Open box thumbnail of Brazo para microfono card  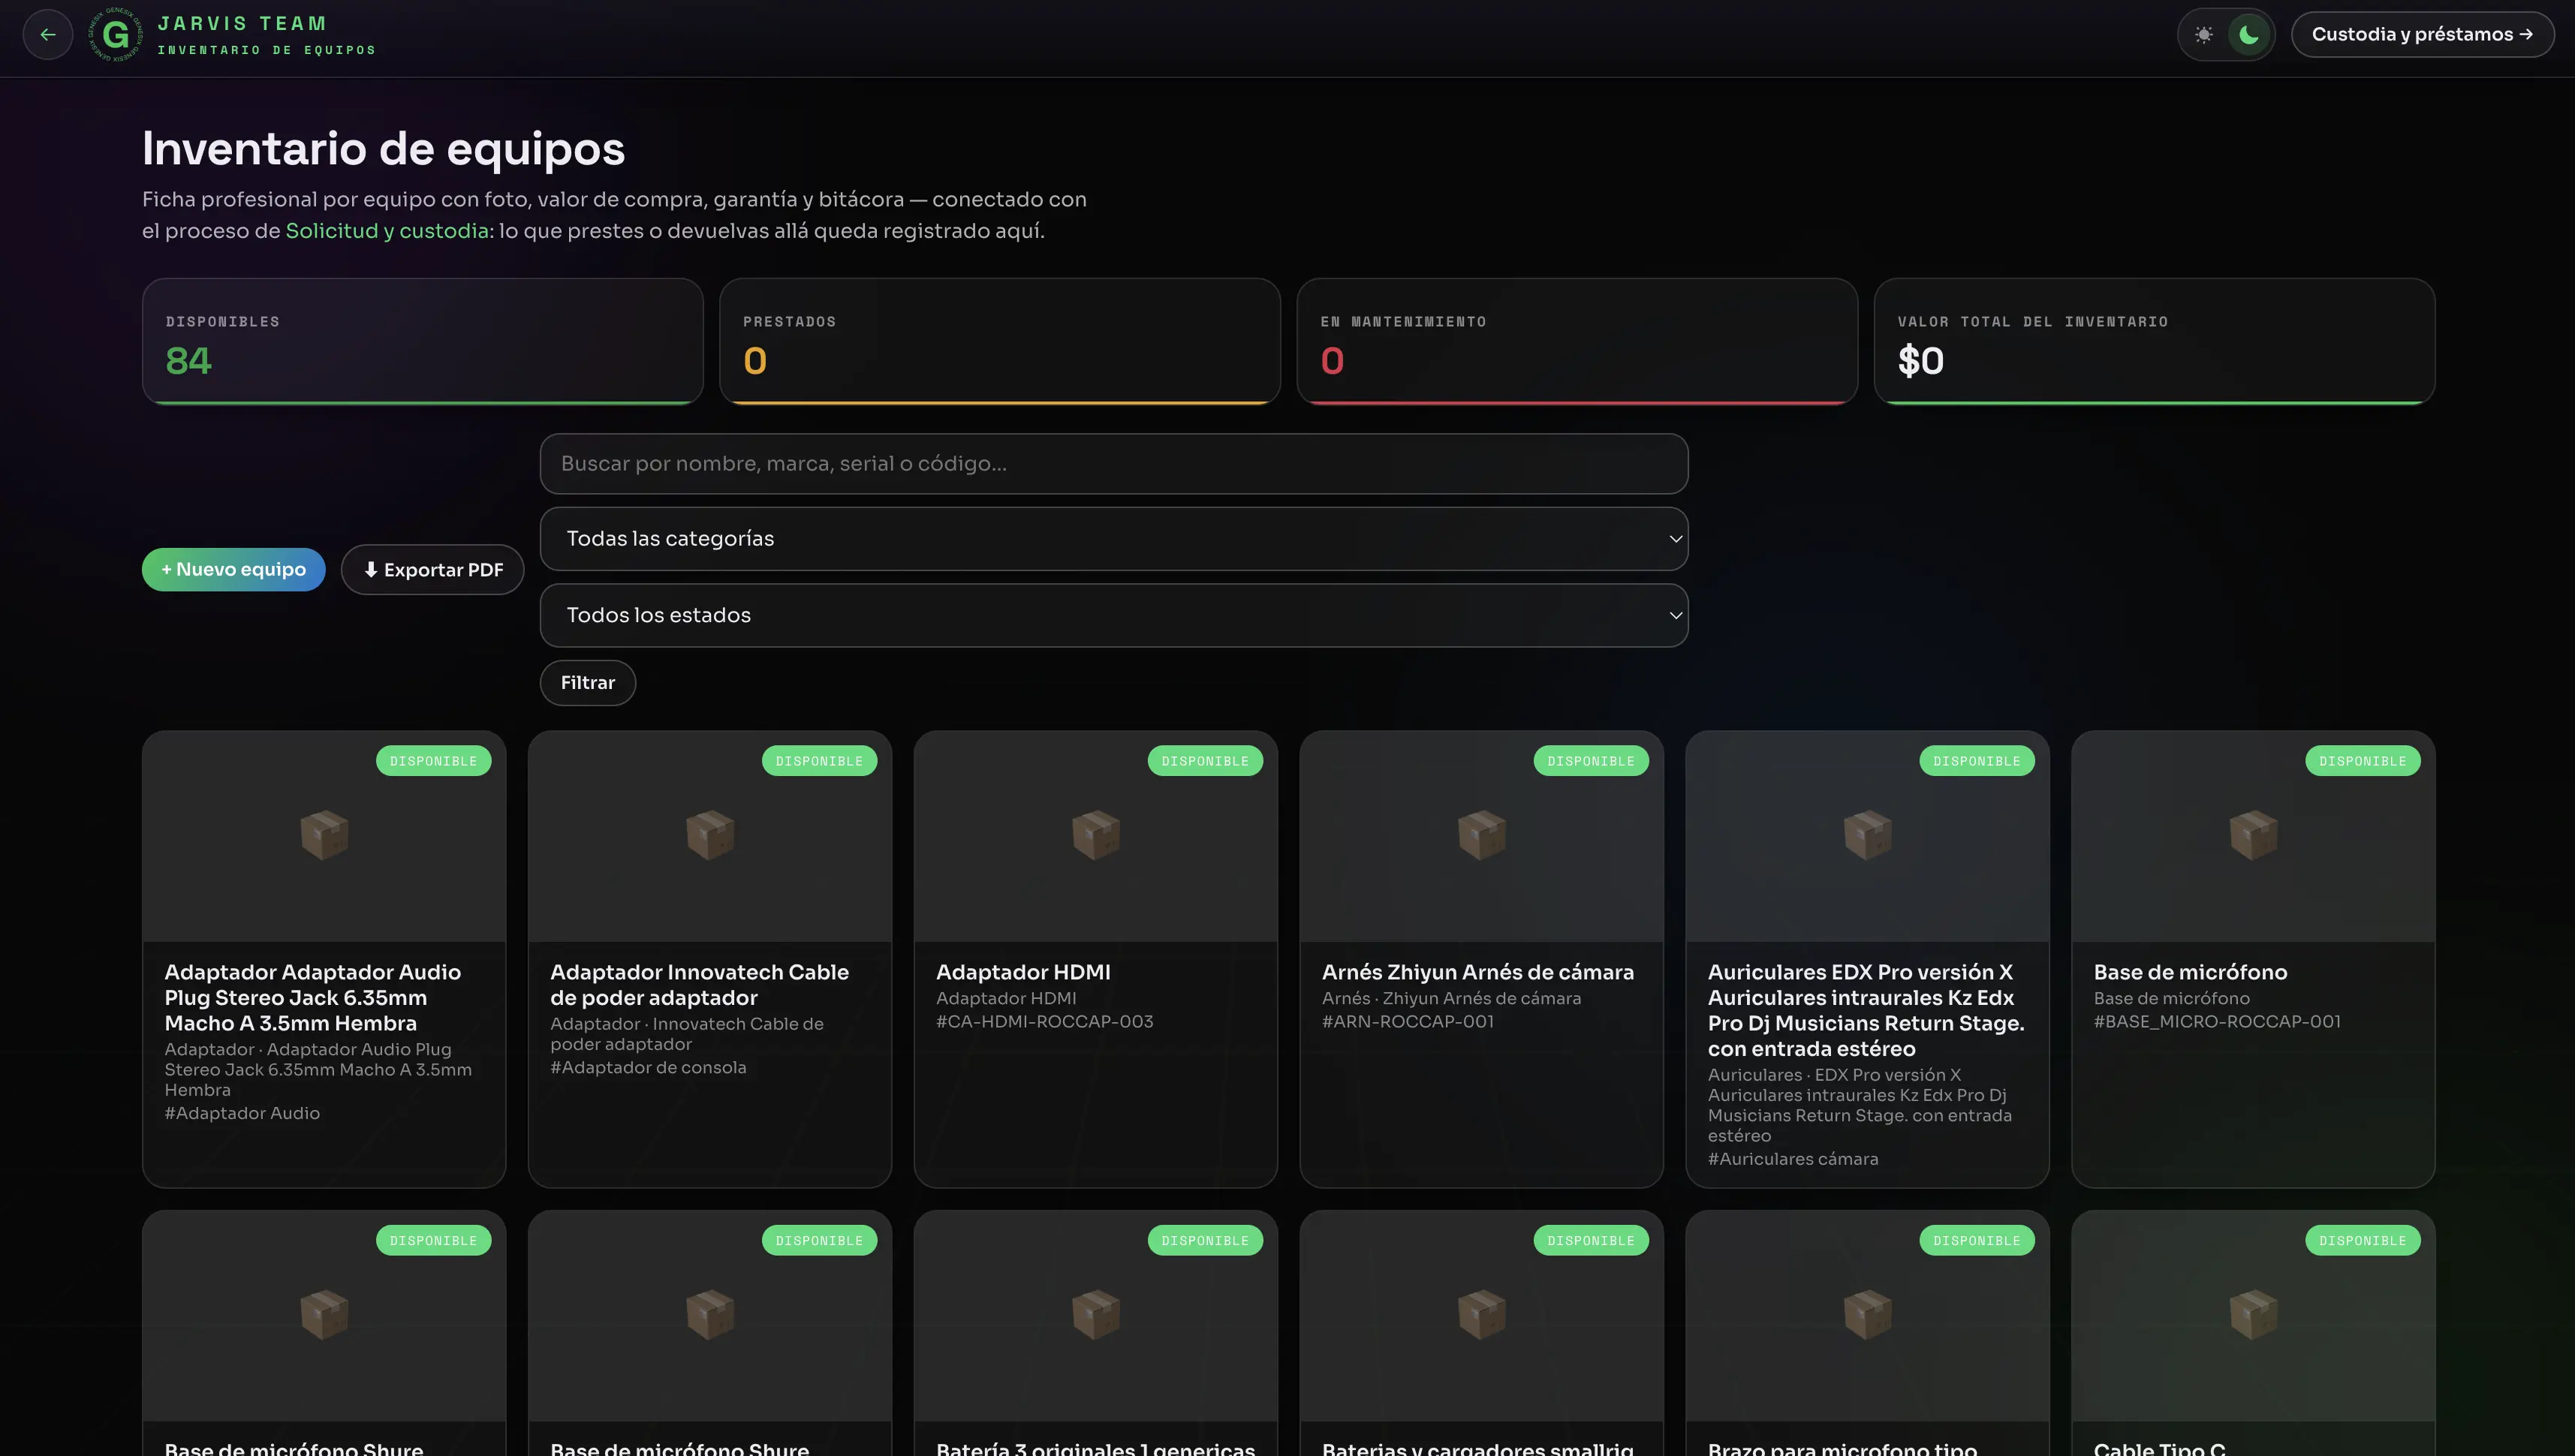coord(1868,1314)
